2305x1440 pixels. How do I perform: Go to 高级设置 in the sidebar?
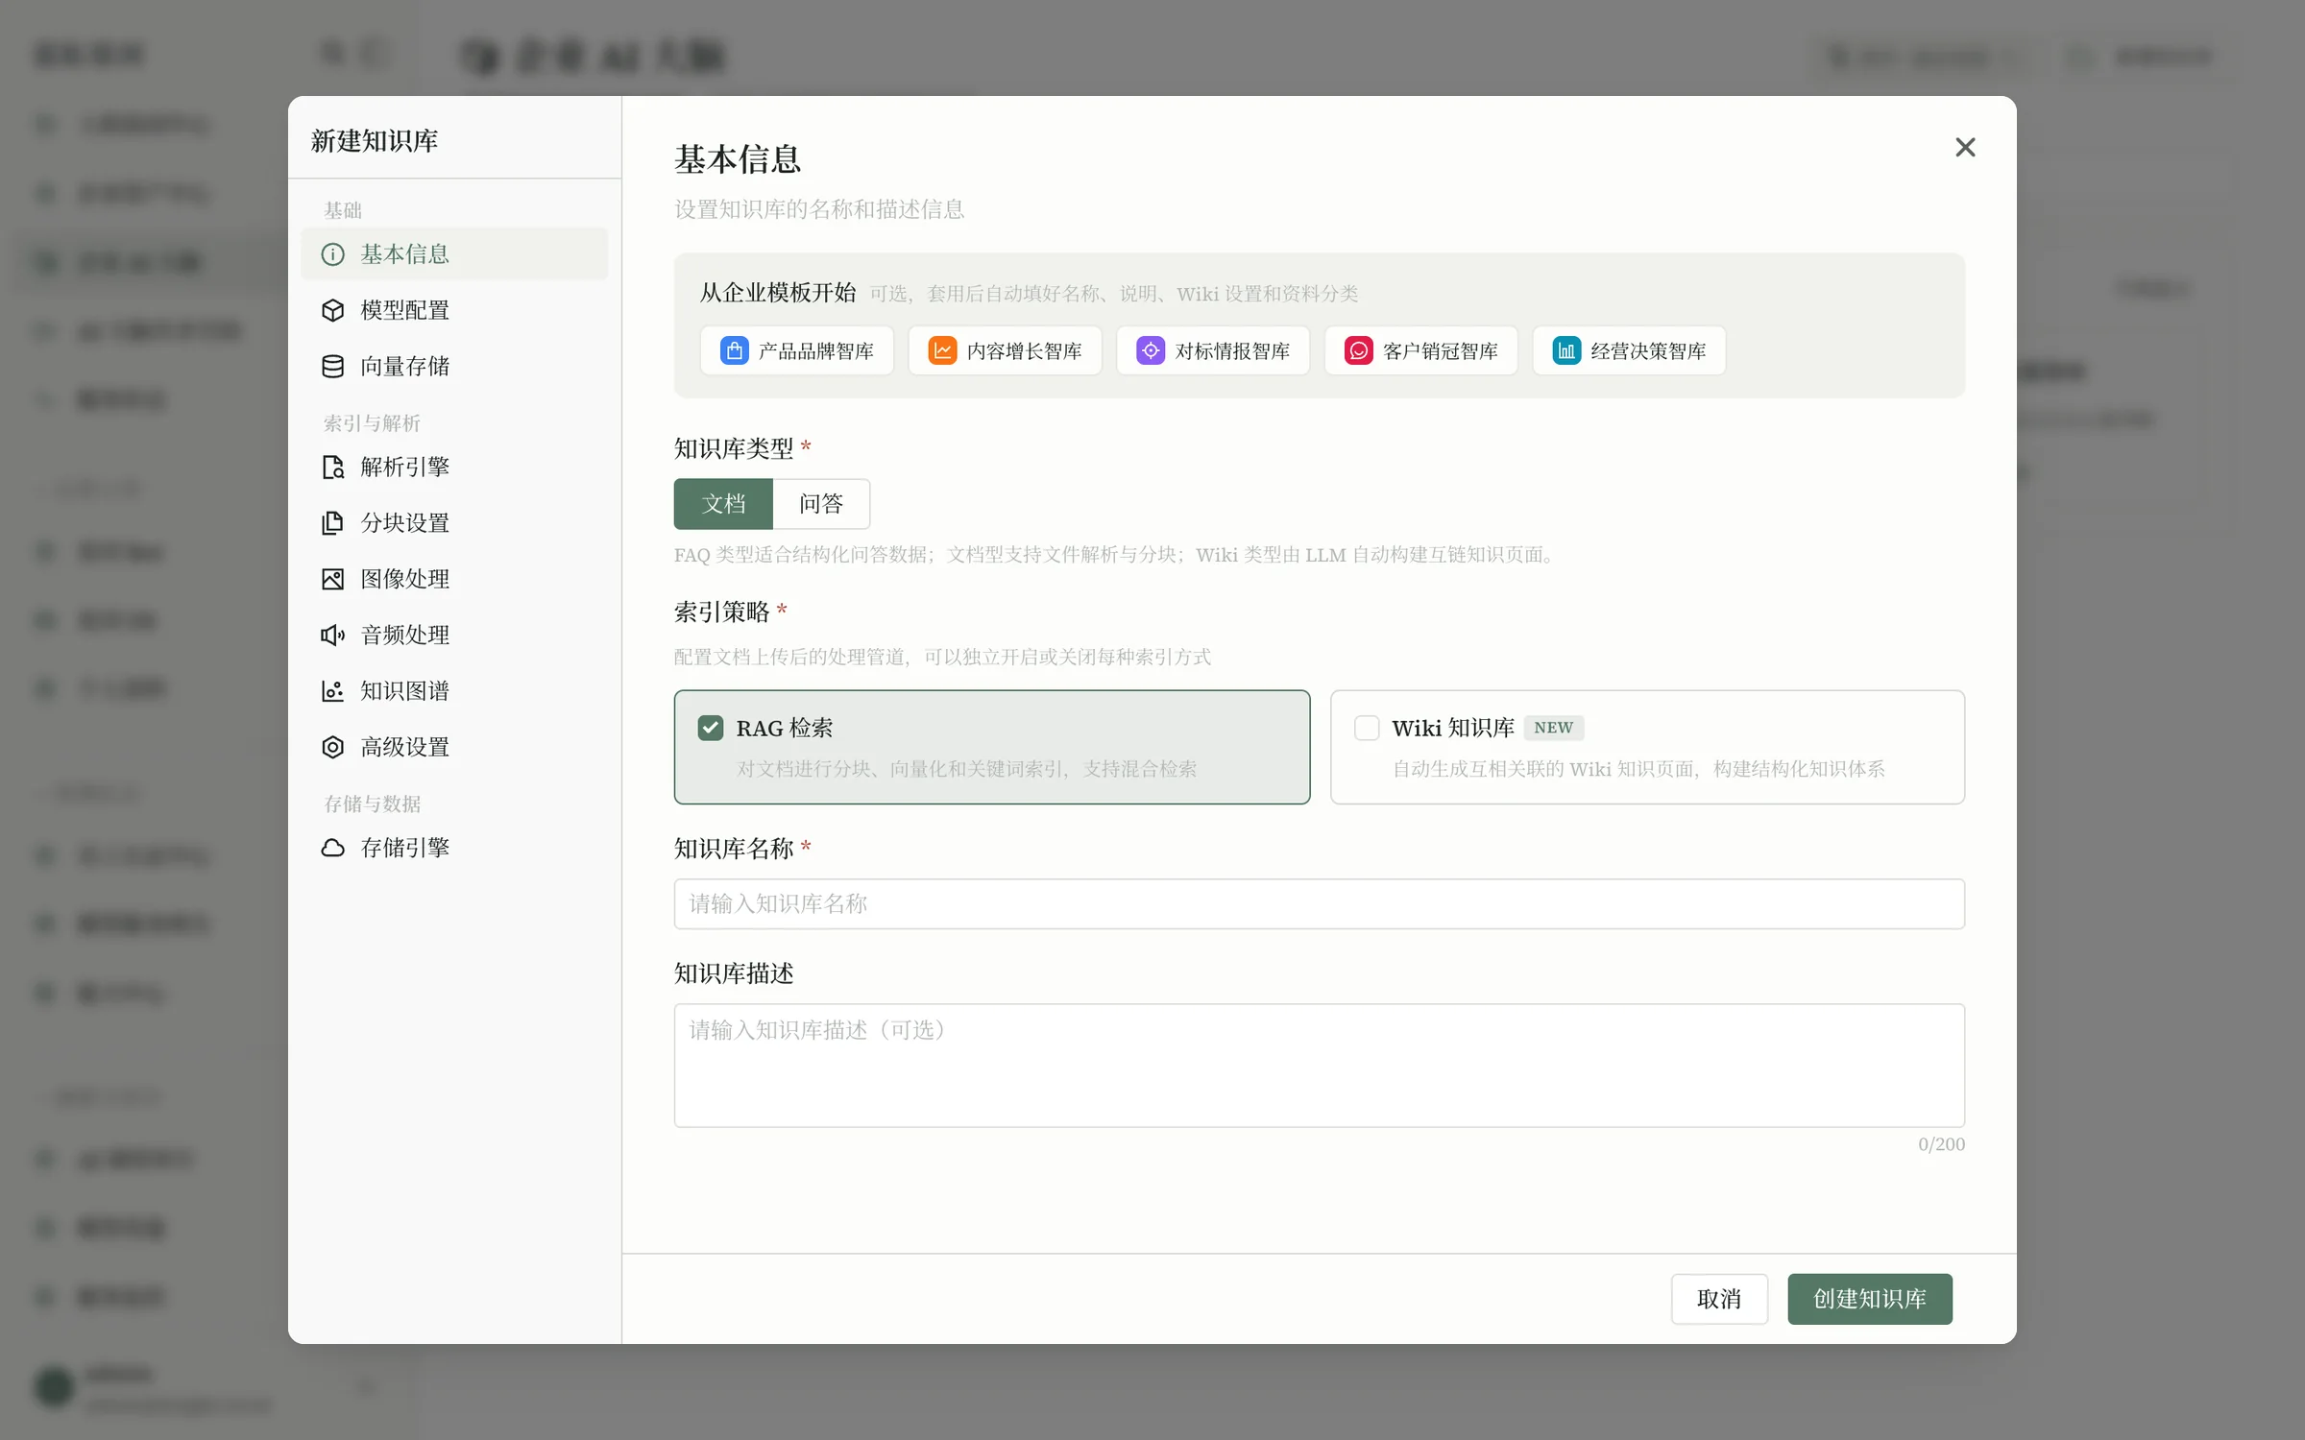tap(454, 747)
